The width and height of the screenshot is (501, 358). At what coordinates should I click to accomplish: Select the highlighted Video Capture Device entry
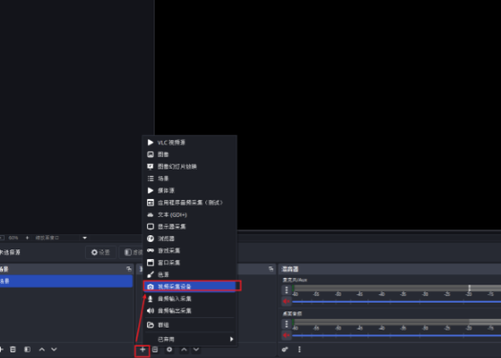tap(190, 287)
